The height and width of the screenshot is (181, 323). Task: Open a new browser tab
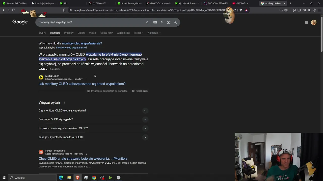[290, 3]
